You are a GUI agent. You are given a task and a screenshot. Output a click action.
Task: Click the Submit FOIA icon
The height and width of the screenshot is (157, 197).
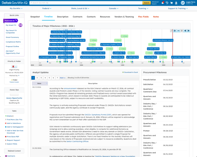coord(6,144)
